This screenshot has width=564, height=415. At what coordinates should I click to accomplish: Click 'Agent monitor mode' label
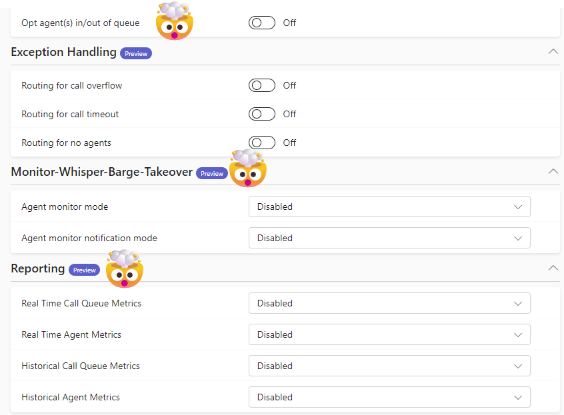click(65, 207)
